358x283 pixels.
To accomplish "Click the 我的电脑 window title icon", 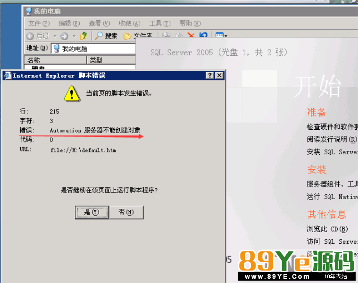I will tap(29, 11).
